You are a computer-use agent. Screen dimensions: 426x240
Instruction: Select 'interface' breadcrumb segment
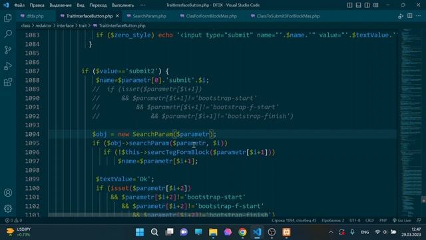pyautogui.click(x=65, y=25)
